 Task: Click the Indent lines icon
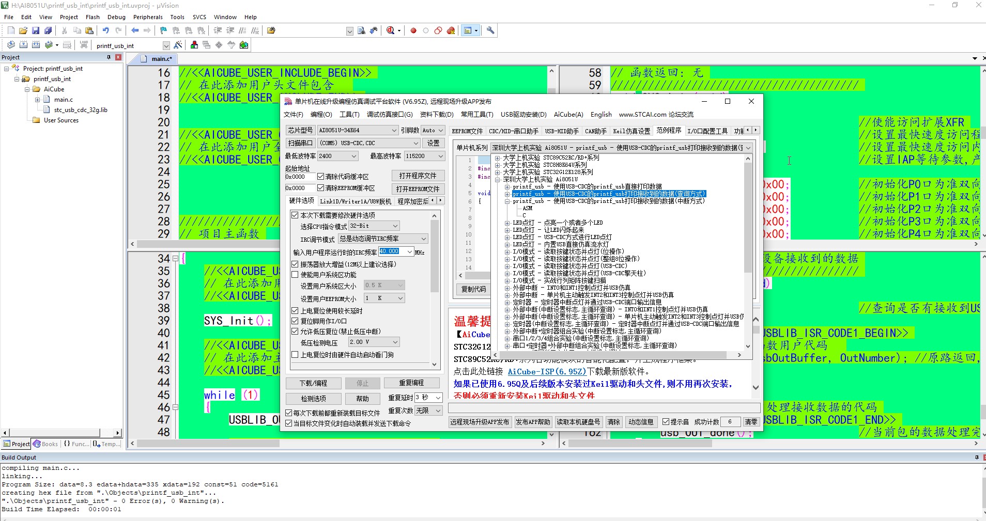click(x=218, y=30)
